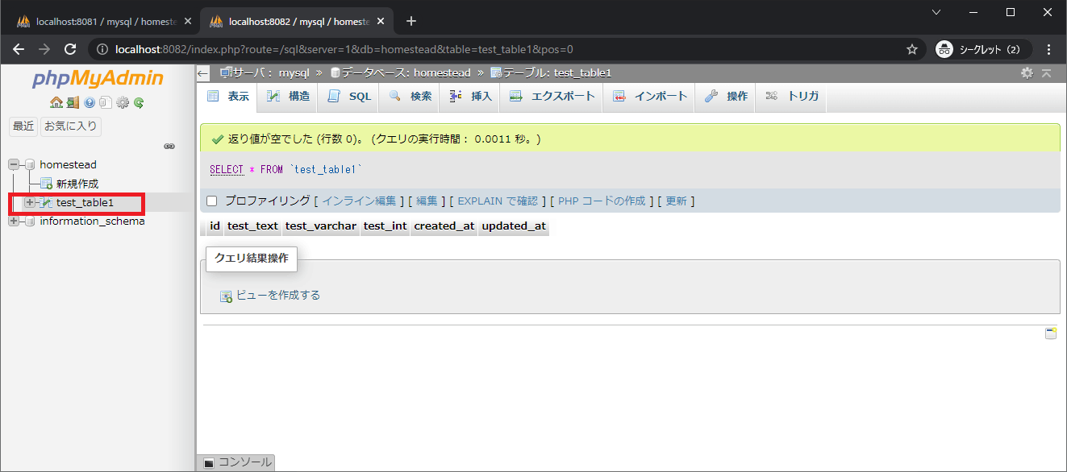Open the 表示 tab
The height and width of the screenshot is (472, 1067).
click(x=227, y=97)
